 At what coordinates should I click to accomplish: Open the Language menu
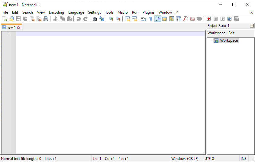[x=76, y=12]
